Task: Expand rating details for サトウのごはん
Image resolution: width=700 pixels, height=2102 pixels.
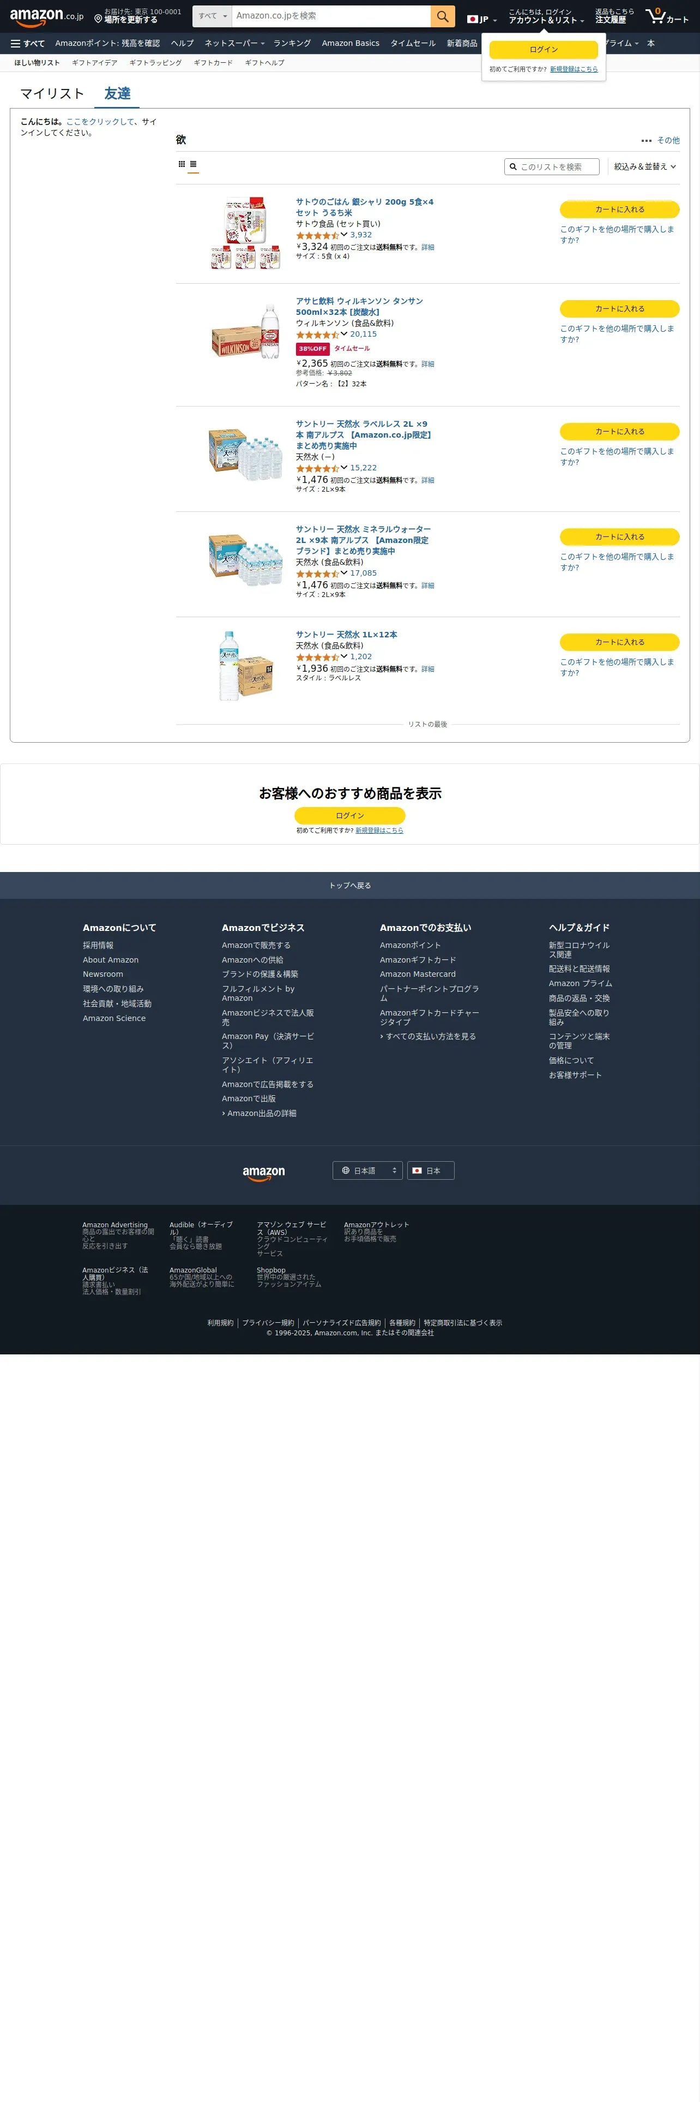Action: [344, 234]
